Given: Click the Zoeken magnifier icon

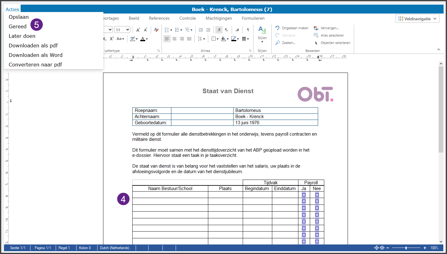Looking at the screenshot, I should 277,43.
